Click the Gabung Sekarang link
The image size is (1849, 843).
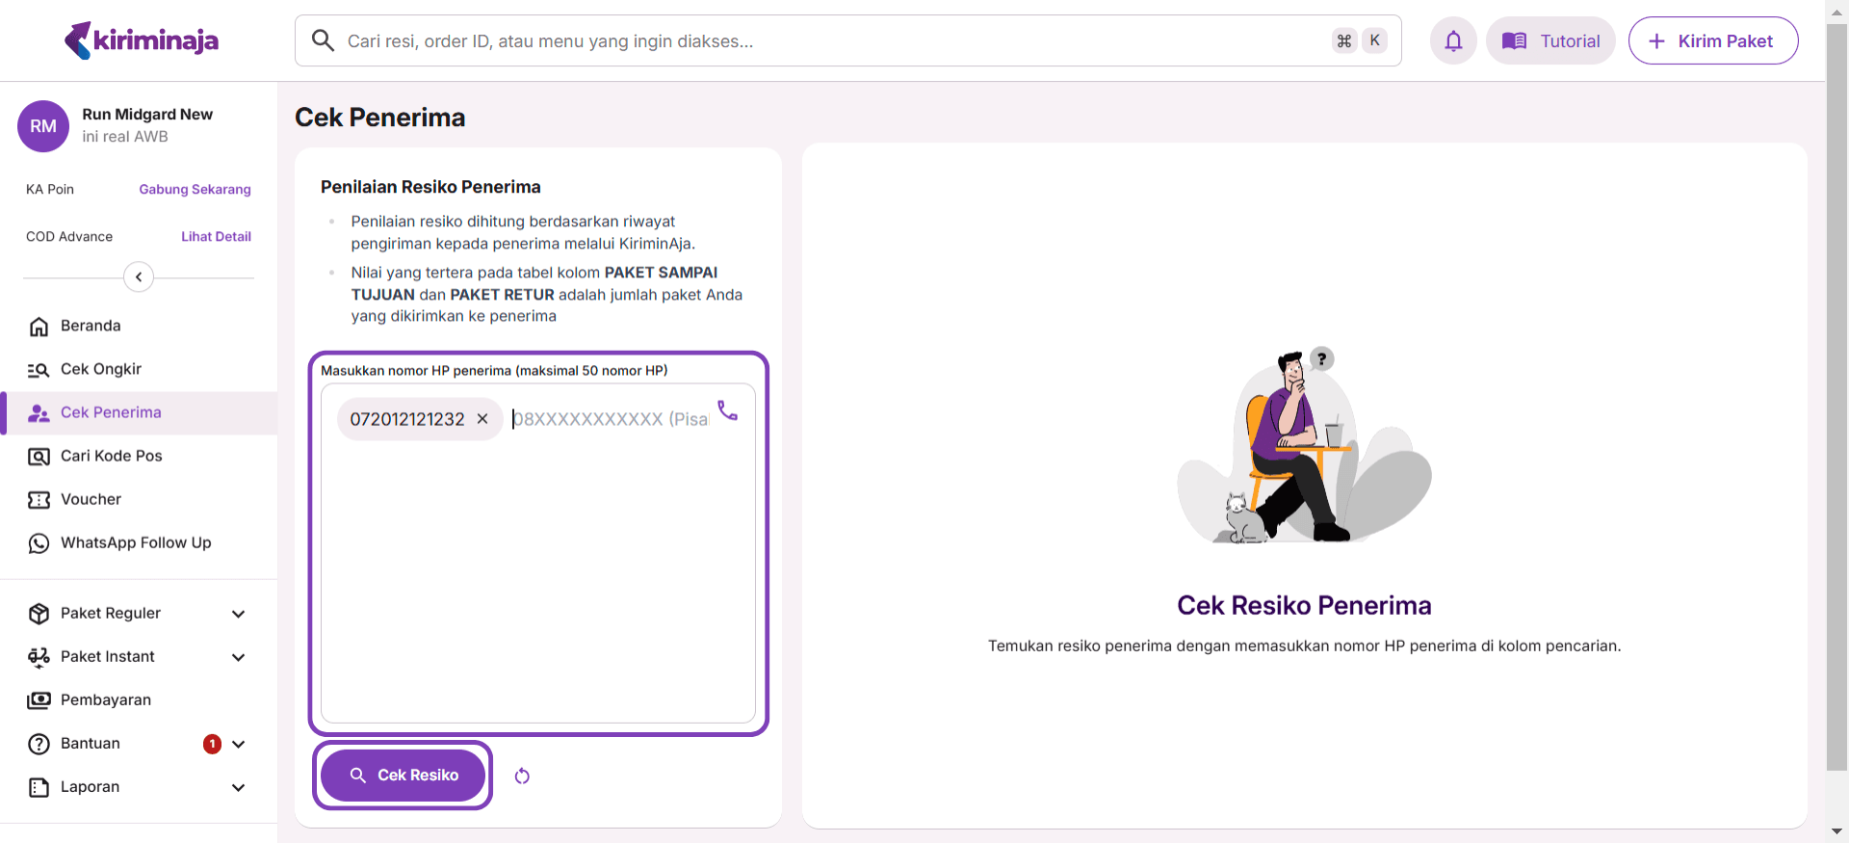[x=195, y=189]
